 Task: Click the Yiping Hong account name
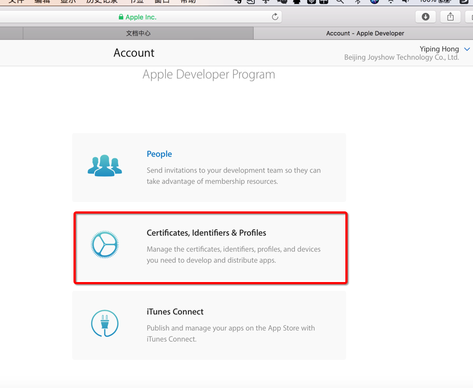coord(439,49)
